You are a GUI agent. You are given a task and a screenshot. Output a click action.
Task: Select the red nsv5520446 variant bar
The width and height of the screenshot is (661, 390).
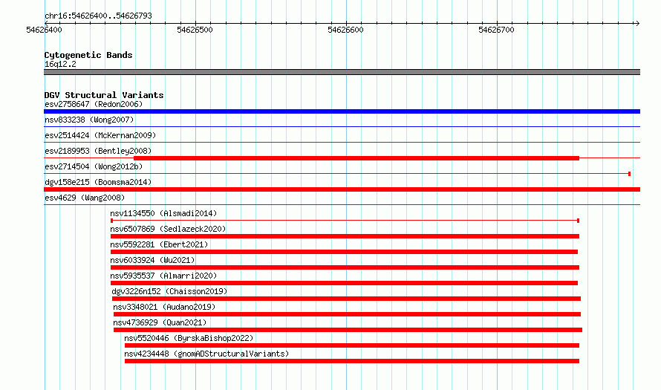pos(352,345)
